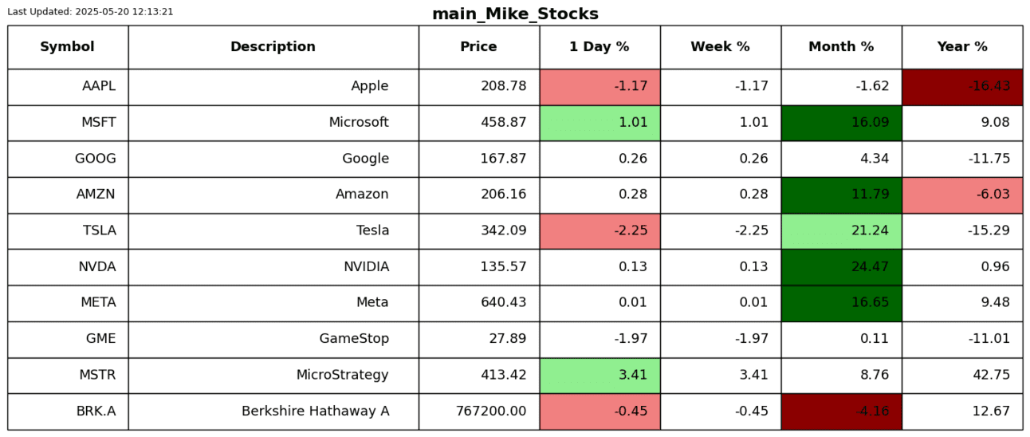Click the Description column header
Image resolution: width=1030 pixels, height=437 pixels.
(x=273, y=47)
